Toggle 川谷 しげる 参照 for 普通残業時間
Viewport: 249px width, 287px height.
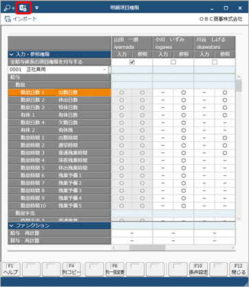coord(225,153)
